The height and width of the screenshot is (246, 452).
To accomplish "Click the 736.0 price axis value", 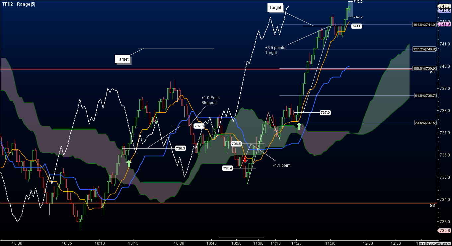I will click(445, 155).
